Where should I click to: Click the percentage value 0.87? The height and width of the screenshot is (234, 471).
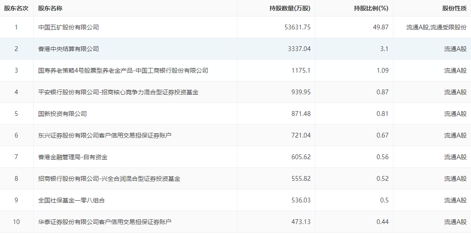[x=383, y=92]
